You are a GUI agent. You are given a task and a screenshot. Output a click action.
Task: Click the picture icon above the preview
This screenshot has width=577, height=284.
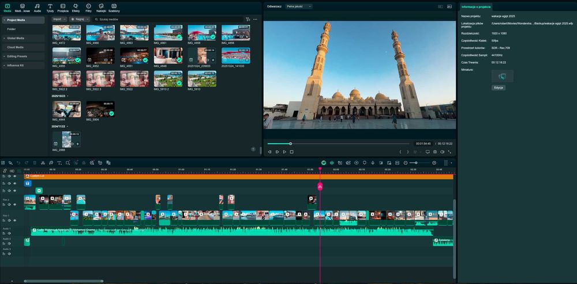click(x=449, y=6)
